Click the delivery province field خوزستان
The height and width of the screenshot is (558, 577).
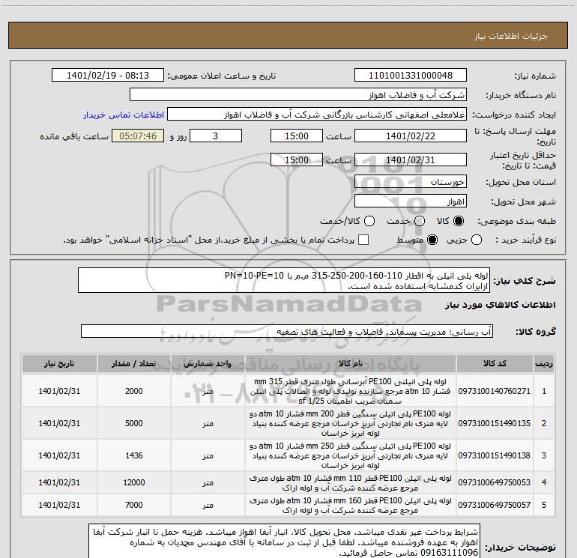pyautogui.click(x=411, y=181)
